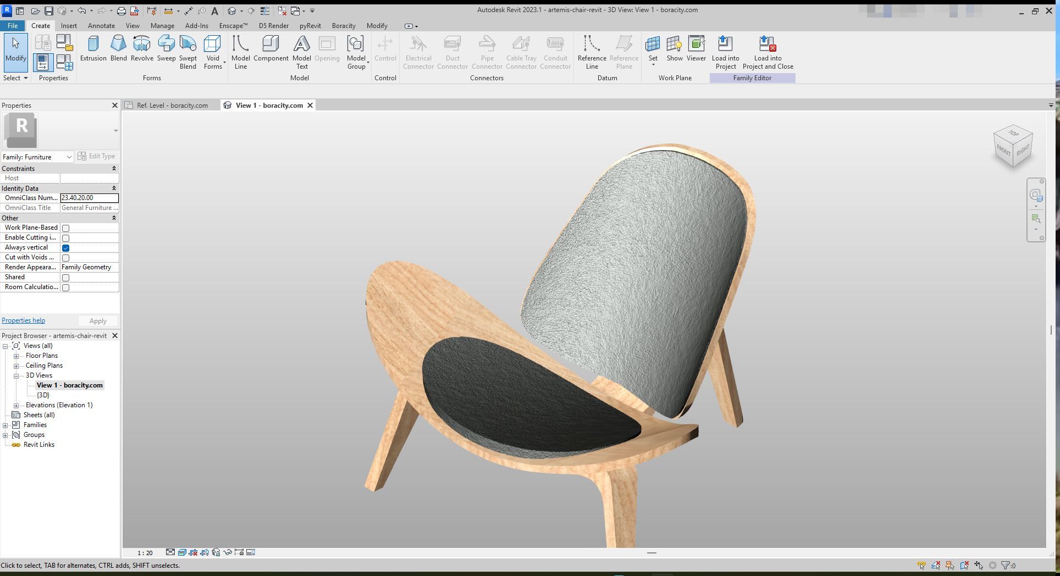Check Room Calculation Point box
The image size is (1060, 576).
click(x=65, y=287)
